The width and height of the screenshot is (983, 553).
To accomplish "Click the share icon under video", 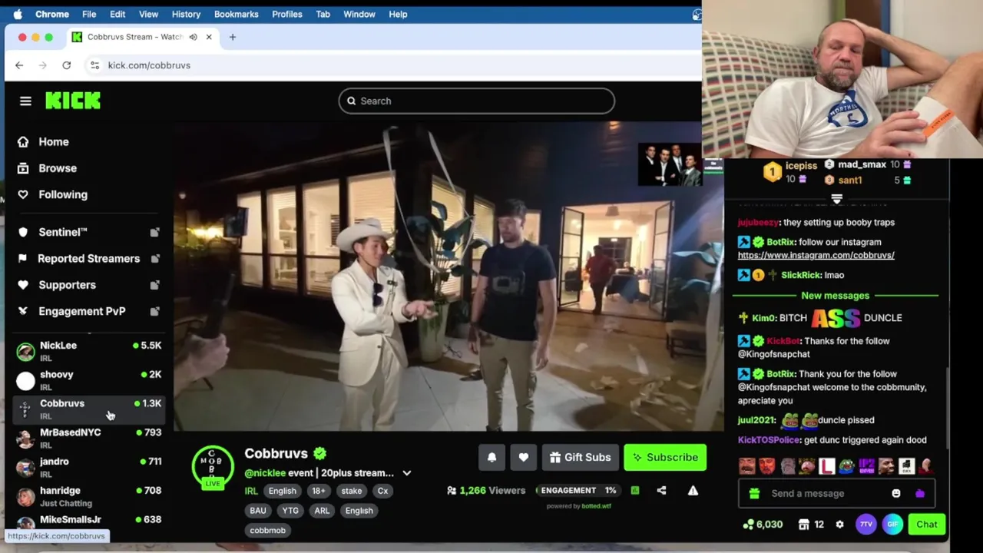I will click(661, 490).
